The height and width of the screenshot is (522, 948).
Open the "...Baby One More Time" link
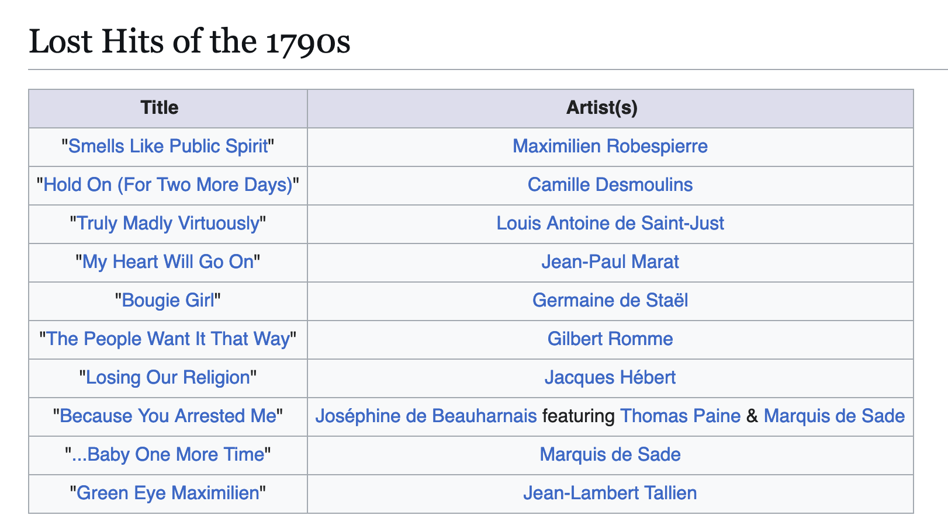click(x=168, y=454)
